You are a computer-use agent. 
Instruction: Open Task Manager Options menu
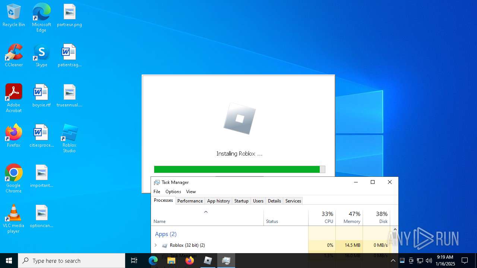(x=173, y=192)
